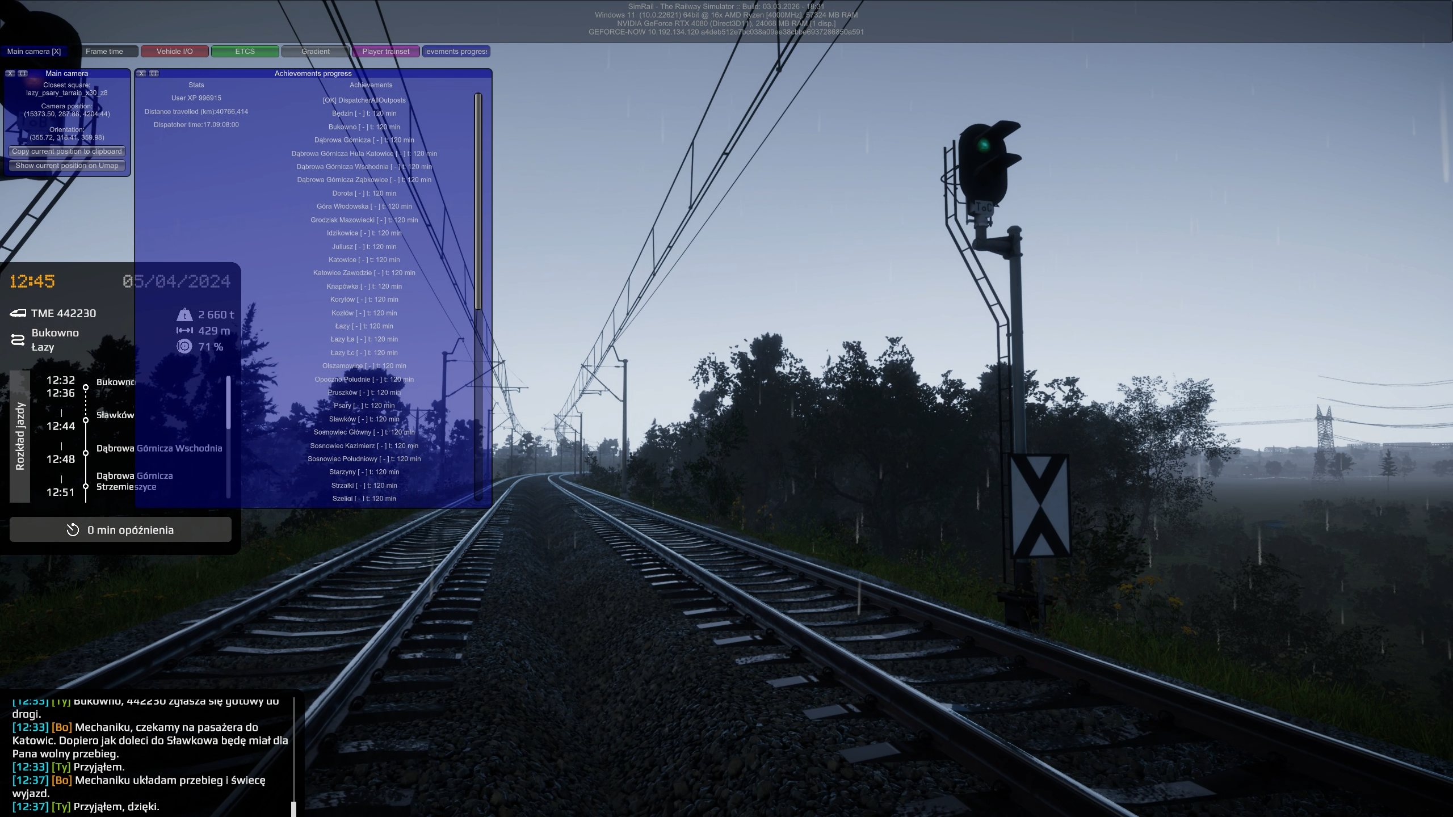Collapse the Rozkład jazdy timetable side tab
1453x817 pixels.
coord(20,436)
